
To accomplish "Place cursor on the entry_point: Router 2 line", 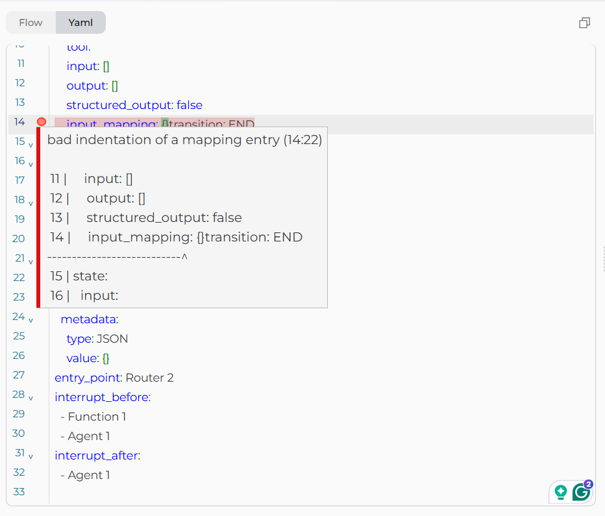I will pyautogui.click(x=114, y=378).
